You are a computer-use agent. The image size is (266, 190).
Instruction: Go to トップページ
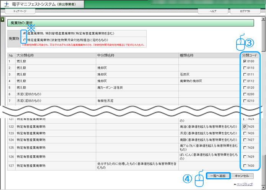tap(20, 11)
